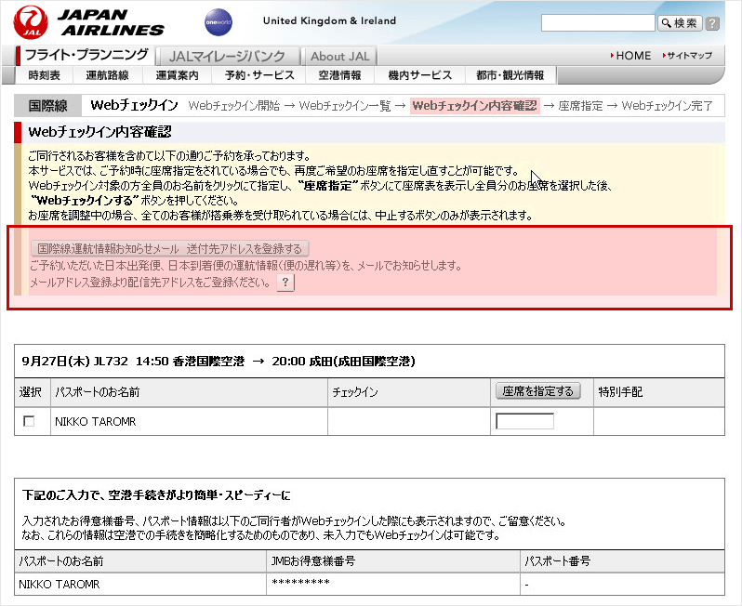Open the 運航路線 menu item
The image size is (742, 606).
107,75
